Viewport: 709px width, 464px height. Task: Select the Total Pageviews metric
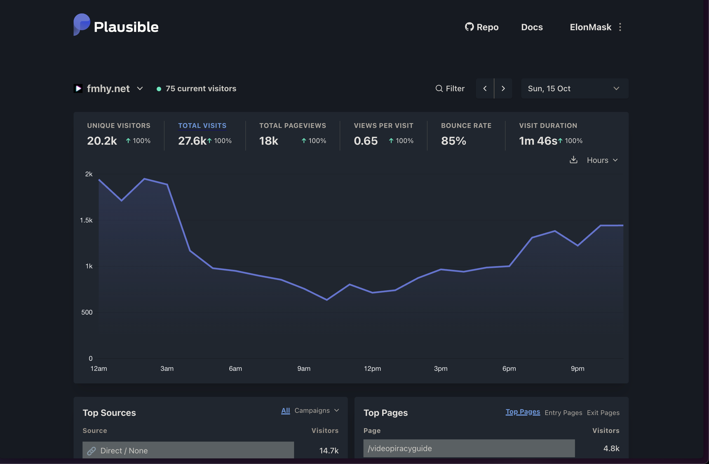point(292,126)
